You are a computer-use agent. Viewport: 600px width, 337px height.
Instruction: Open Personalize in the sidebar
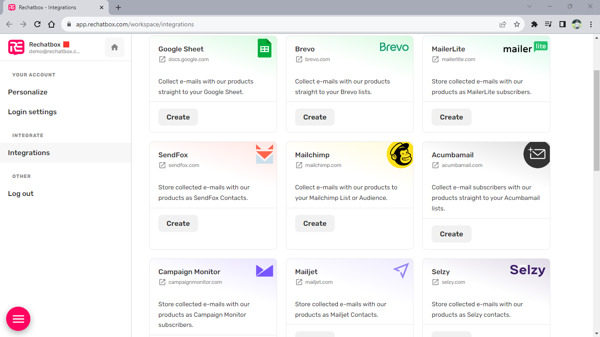coord(28,92)
